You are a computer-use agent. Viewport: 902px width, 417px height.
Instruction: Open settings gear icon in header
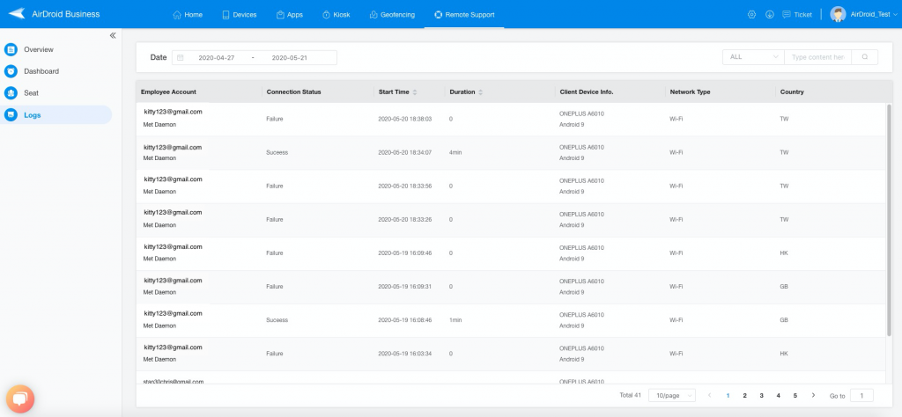point(751,14)
